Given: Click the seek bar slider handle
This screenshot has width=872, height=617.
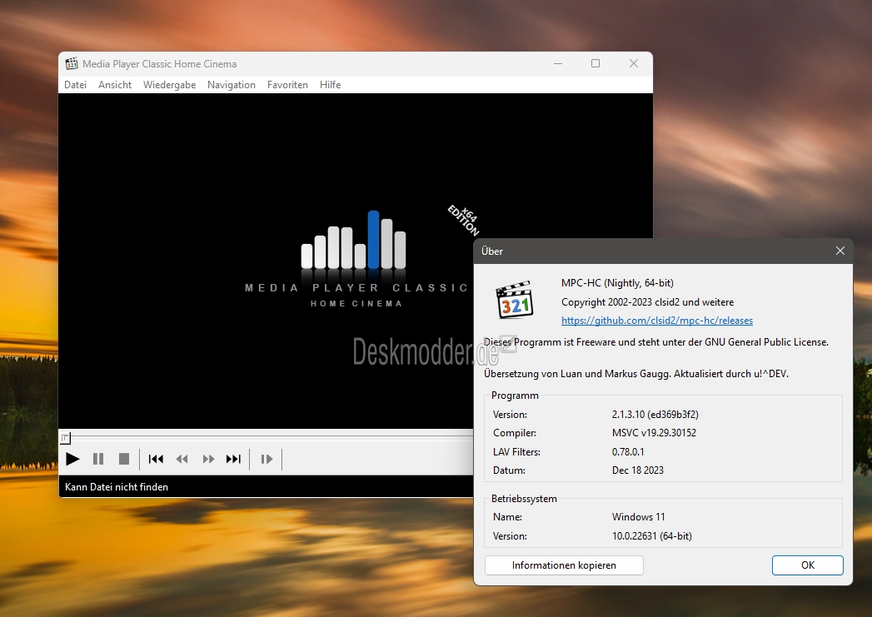Looking at the screenshot, I should pos(65,438).
